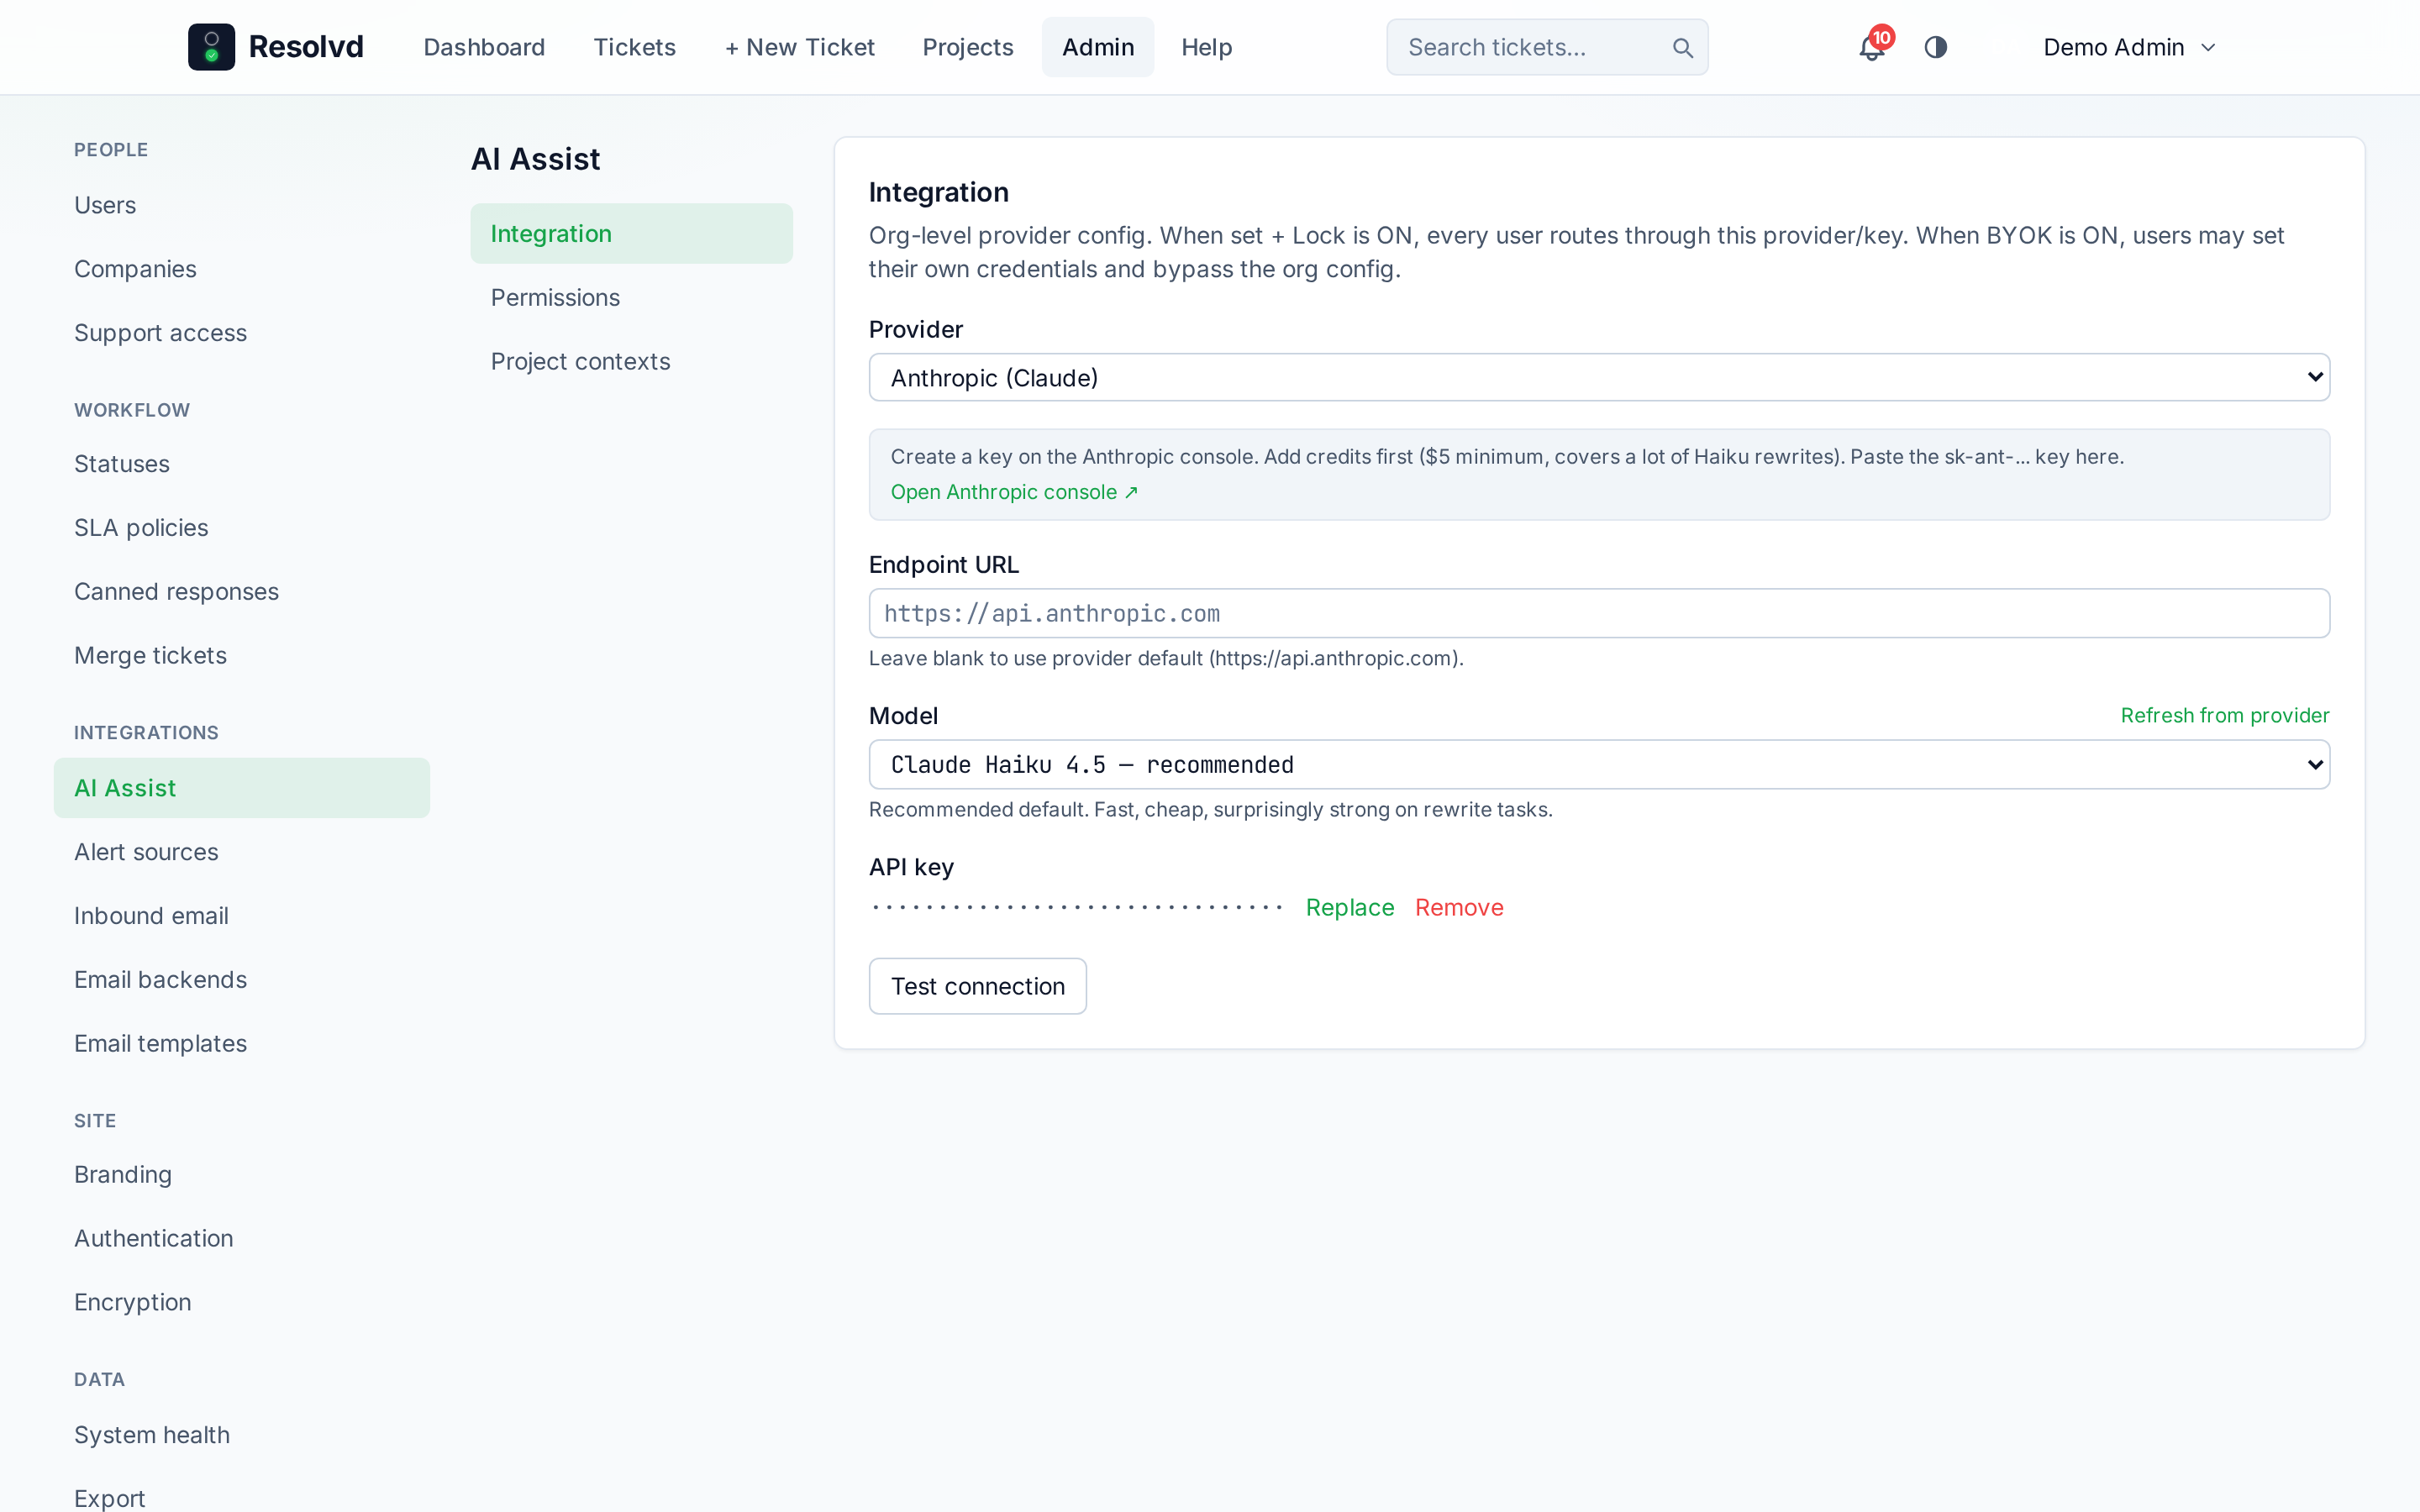Click the Test connection button
The height and width of the screenshot is (1512, 2420).
977,986
